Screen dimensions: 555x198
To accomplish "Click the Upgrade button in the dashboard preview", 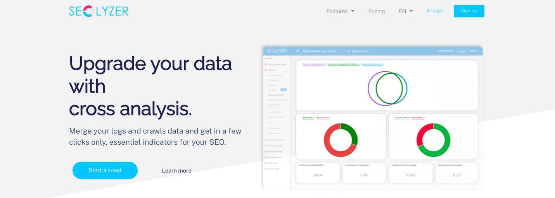I will [462, 51].
